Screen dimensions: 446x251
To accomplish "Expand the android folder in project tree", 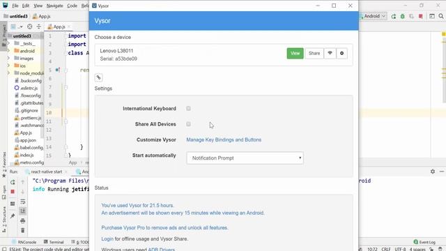I will pos(8,51).
